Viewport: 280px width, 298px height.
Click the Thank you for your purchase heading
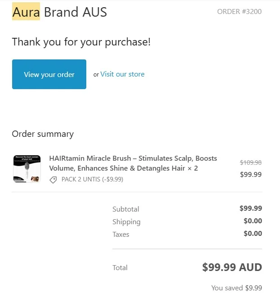point(81,42)
